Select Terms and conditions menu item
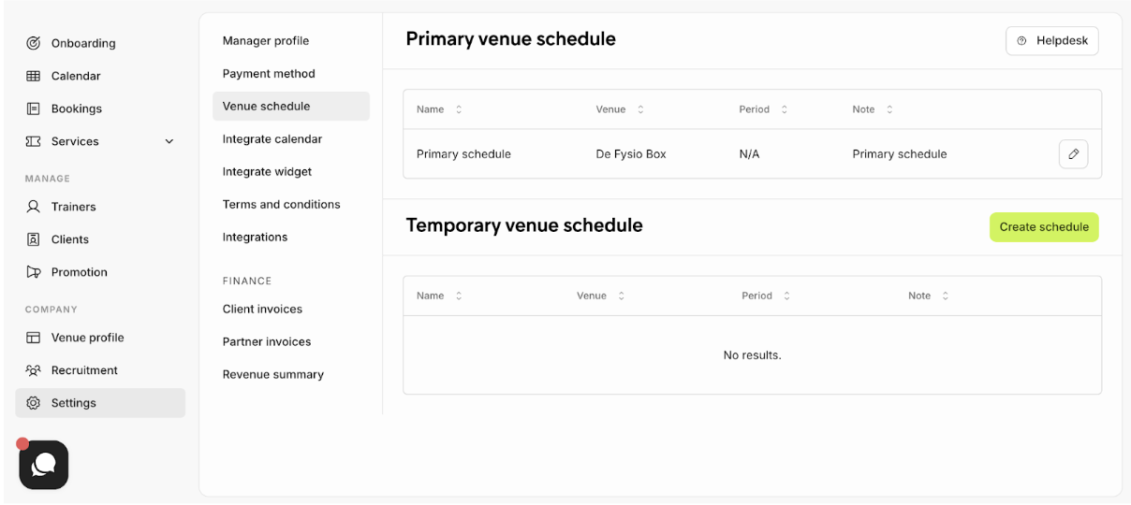 pos(282,205)
